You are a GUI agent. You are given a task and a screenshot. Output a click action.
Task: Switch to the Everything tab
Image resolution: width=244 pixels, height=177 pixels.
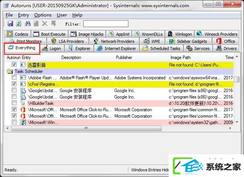(x=22, y=48)
